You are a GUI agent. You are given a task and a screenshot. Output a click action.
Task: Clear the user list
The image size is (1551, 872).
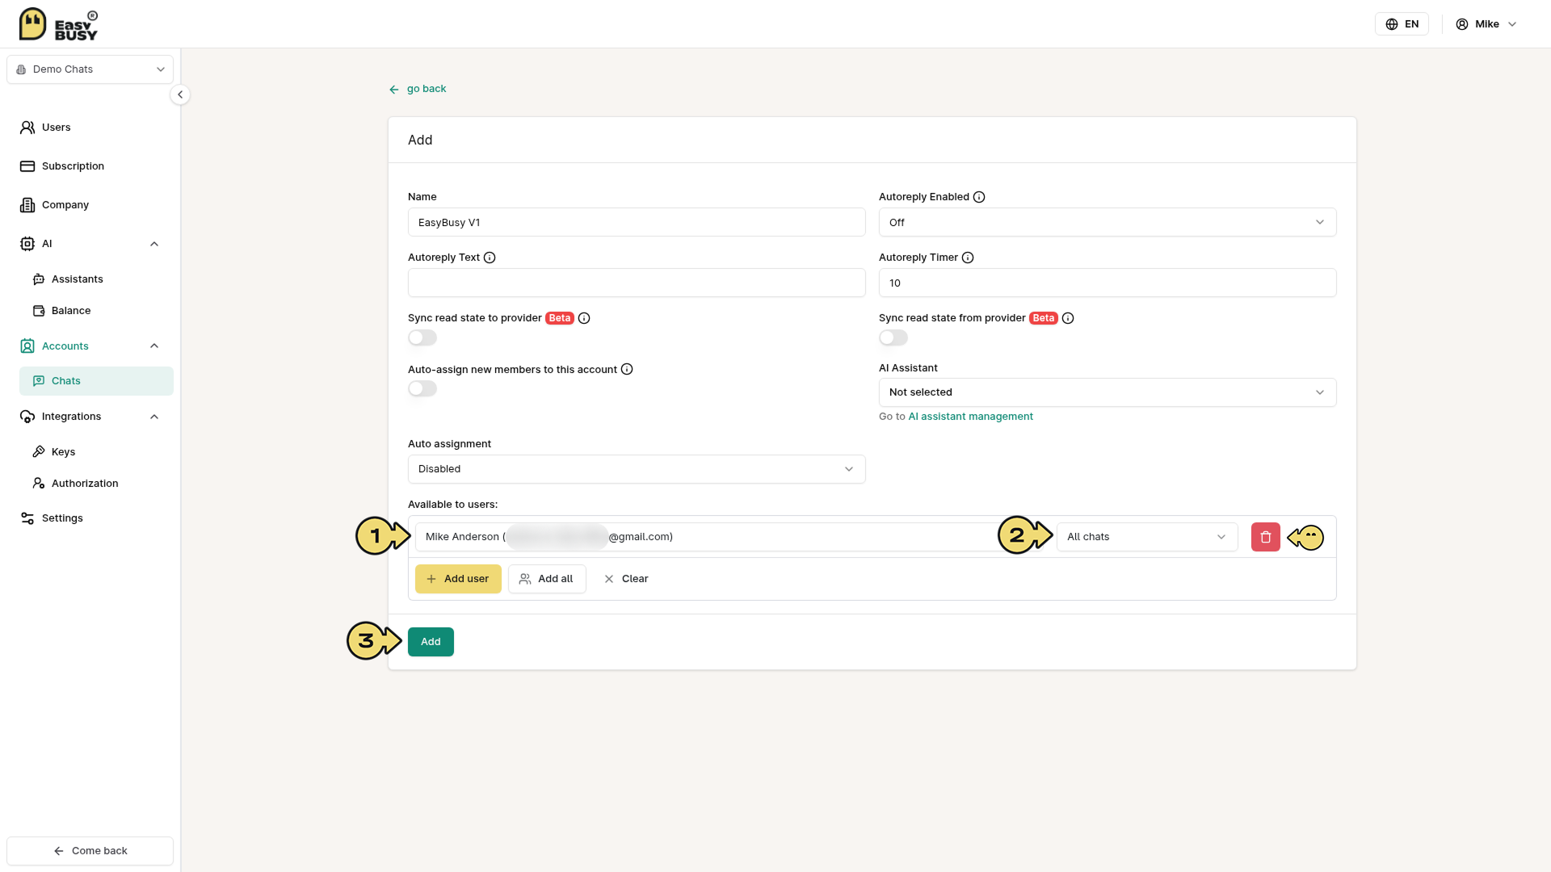[626, 579]
